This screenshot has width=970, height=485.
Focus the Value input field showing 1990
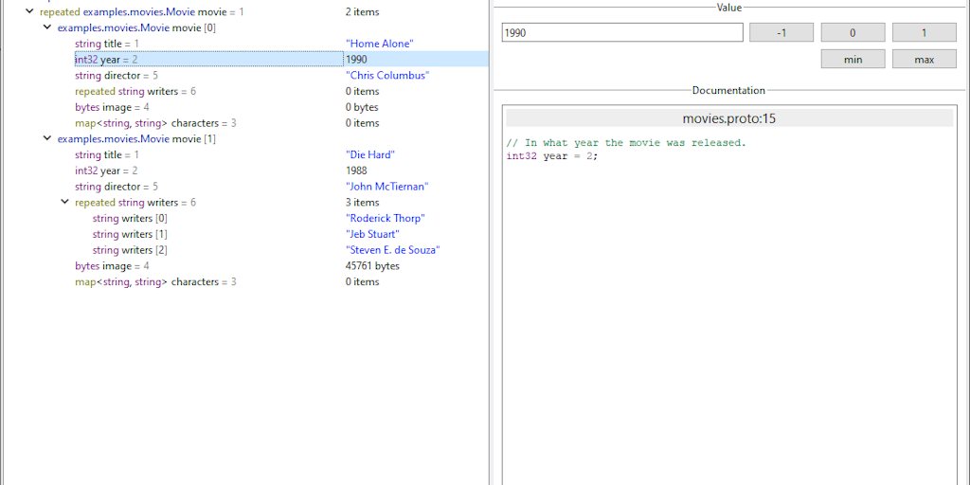(x=621, y=33)
